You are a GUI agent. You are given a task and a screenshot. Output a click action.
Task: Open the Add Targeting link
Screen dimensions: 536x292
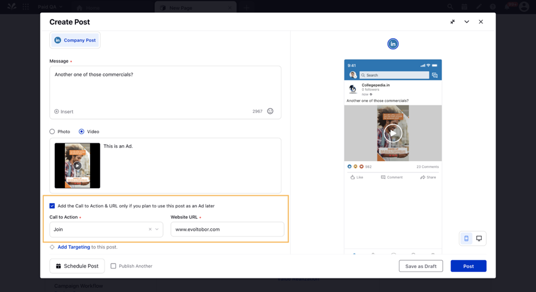pyautogui.click(x=74, y=247)
